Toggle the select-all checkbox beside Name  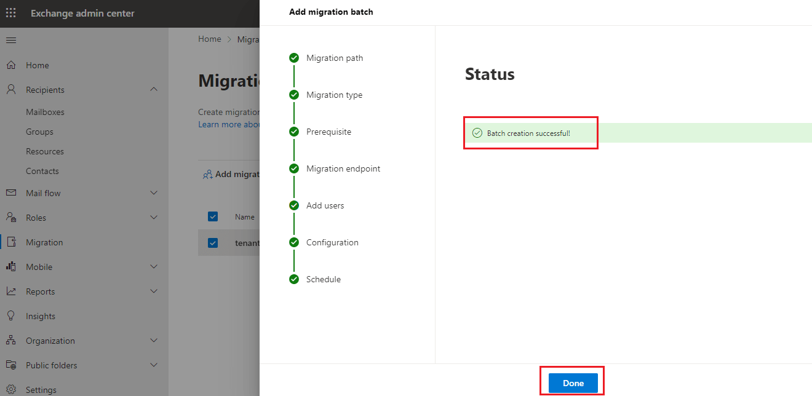pyautogui.click(x=213, y=216)
